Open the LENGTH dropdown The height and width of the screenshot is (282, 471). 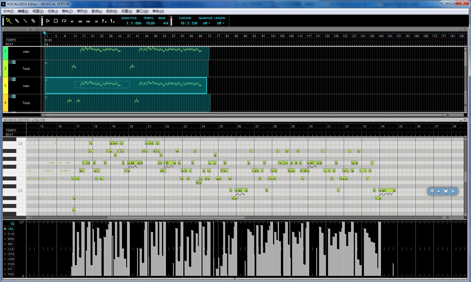point(220,23)
